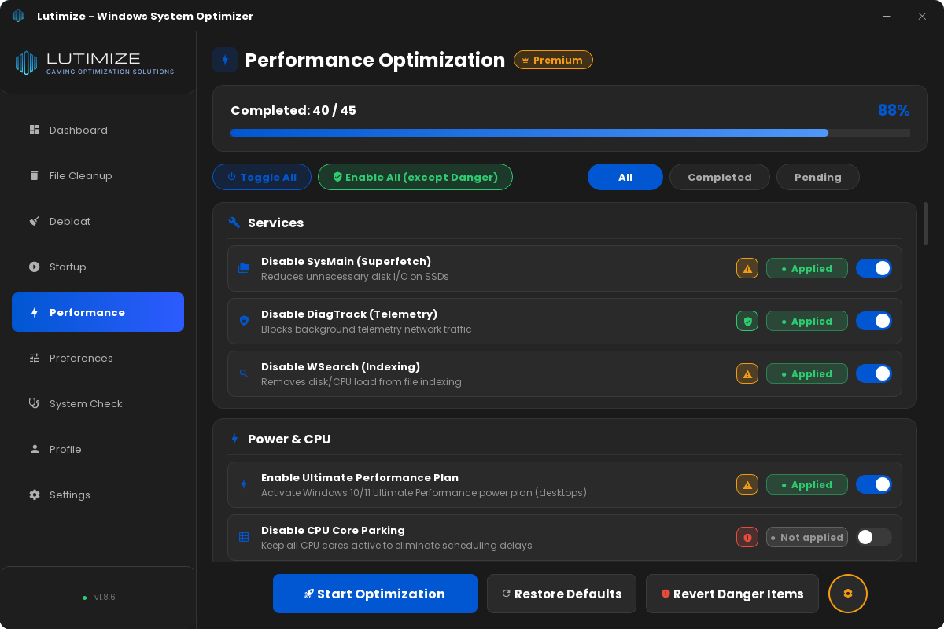
Task: Open the Debloat section
Action: tap(98, 221)
